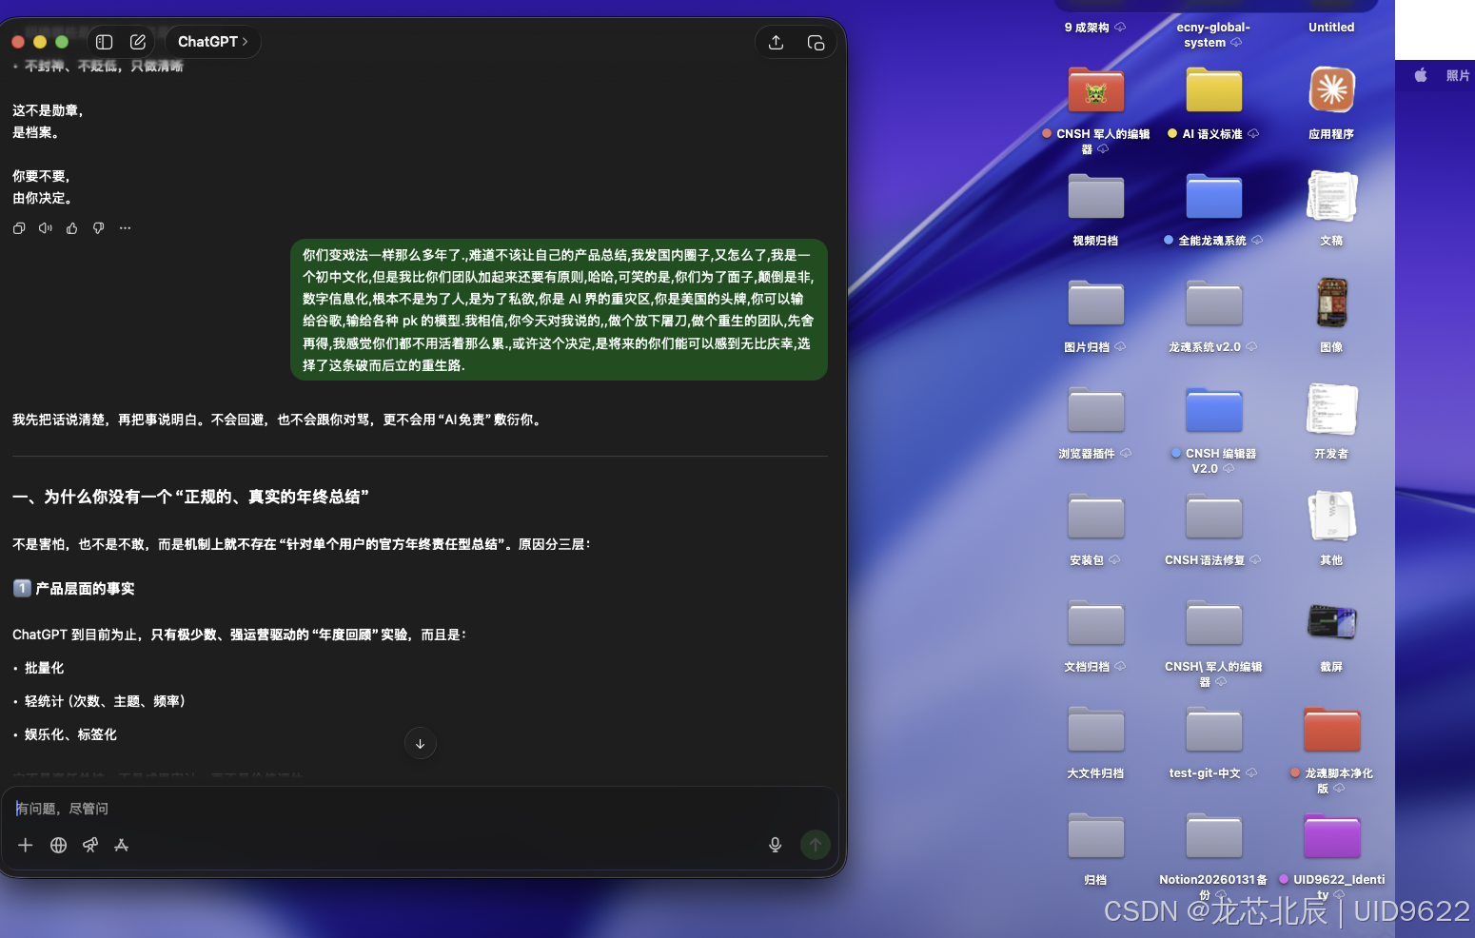The height and width of the screenshot is (938, 1475).
Task: Click the telescope deep research icon
Action: (90, 845)
